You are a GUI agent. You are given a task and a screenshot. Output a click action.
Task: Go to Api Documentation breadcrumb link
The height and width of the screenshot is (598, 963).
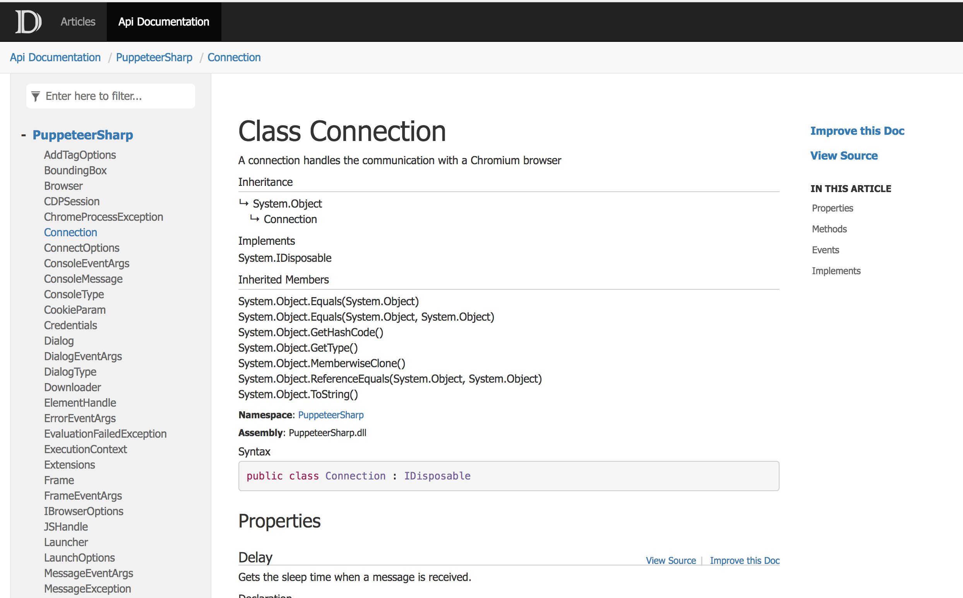click(55, 57)
